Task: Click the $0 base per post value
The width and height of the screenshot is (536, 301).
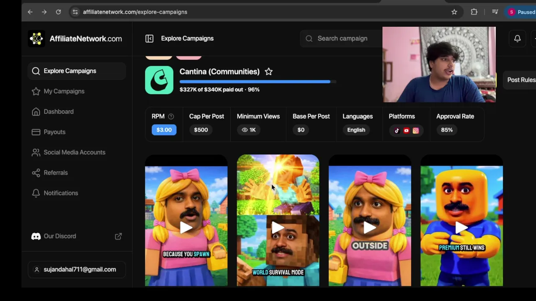Action: [x=301, y=130]
